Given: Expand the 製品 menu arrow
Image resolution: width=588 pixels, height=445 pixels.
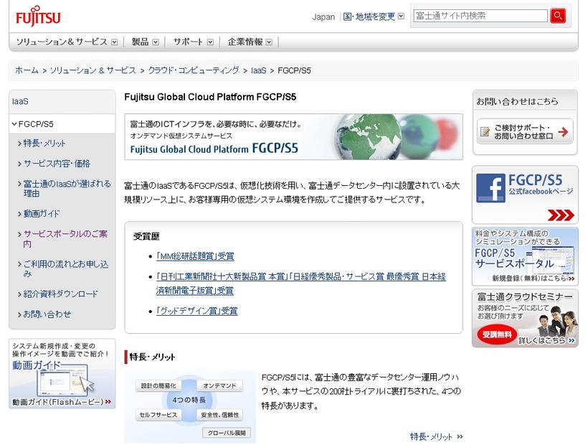Looking at the screenshot, I should click(x=156, y=42).
